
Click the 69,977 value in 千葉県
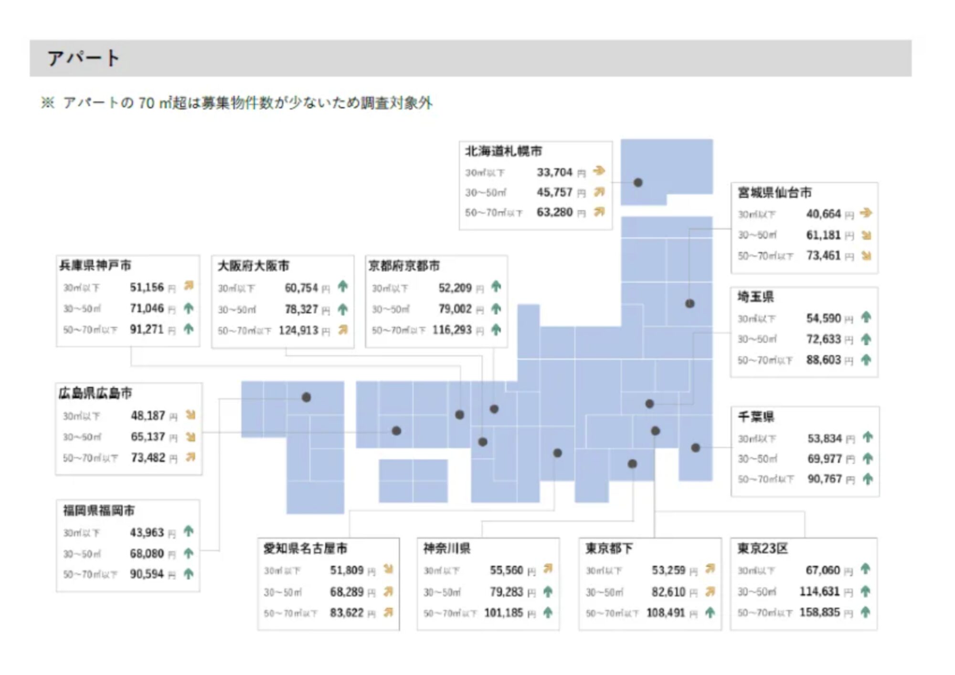[x=824, y=459]
